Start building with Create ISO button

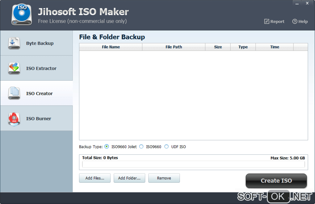pyautogui.click(x=276, y=181)
